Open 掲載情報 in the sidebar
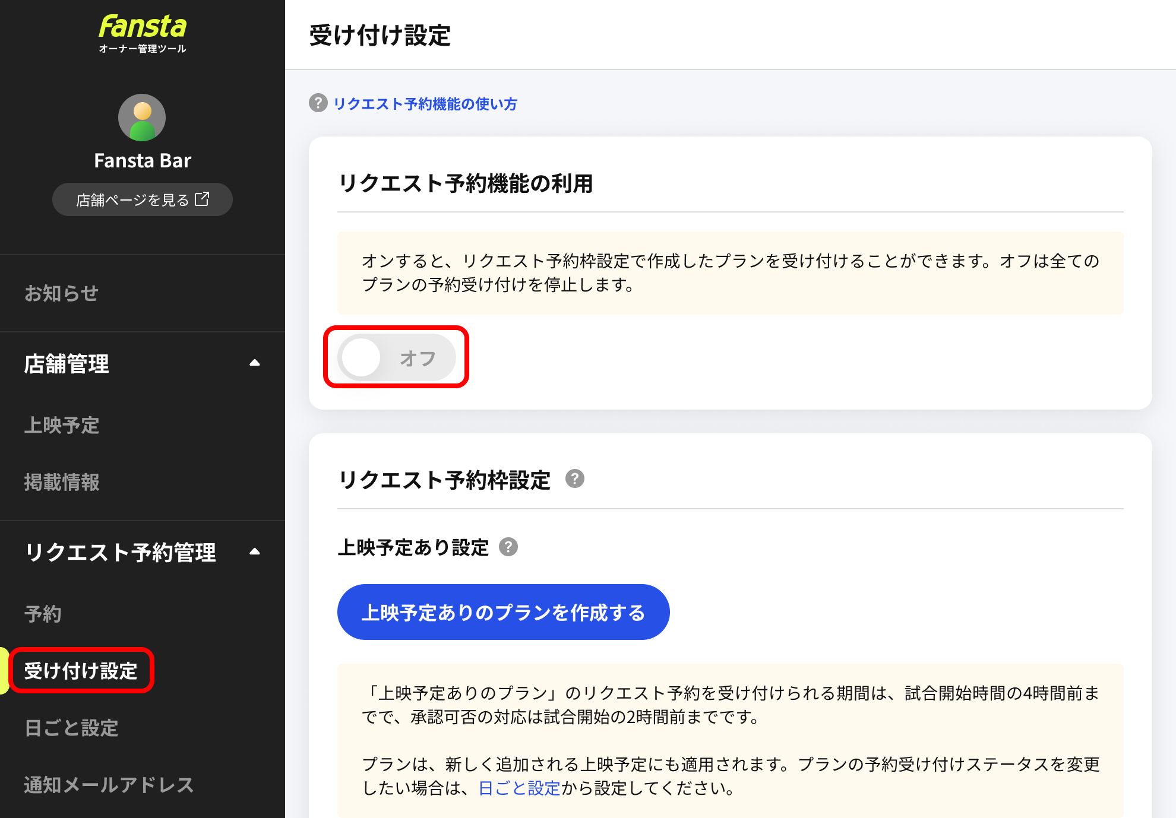 click(x=61, y=482)
